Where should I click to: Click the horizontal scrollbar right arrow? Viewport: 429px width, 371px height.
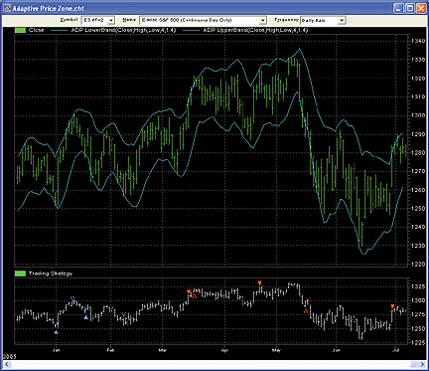pos(423,364)
